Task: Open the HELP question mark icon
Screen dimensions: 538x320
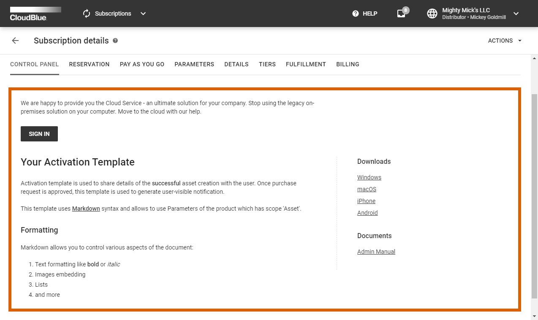Action: click(x=356, y=14)
